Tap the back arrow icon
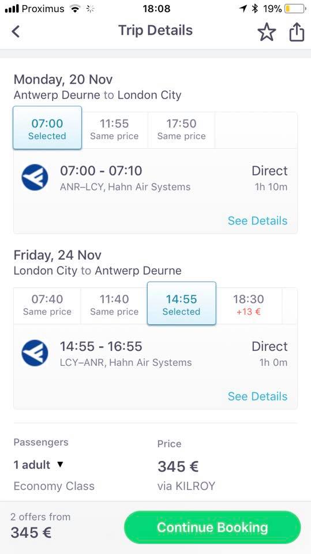This screenshot has height=554, width=311. pyautogui.click(x=16, y=31)
